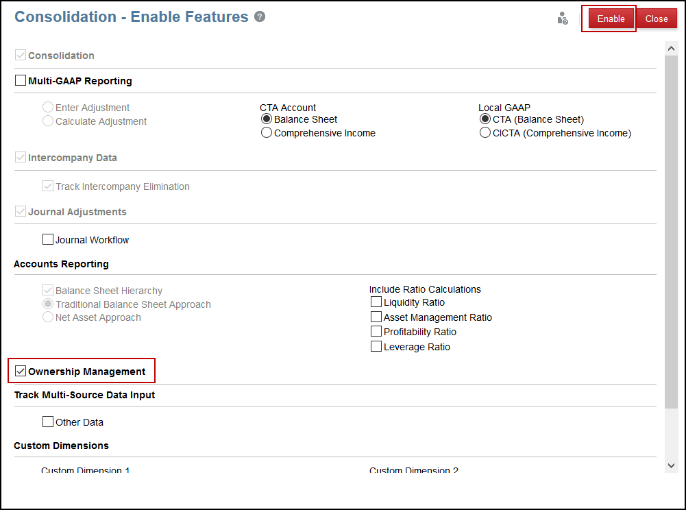Click the scrollbar down arrow
The image size is (686, 510).
click(x=671, y=464)
